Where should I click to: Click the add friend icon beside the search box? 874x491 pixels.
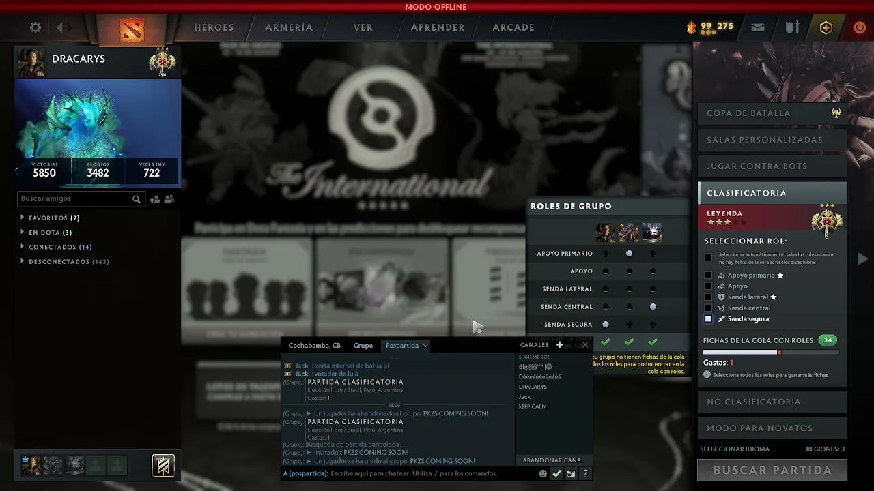[155, 199]
